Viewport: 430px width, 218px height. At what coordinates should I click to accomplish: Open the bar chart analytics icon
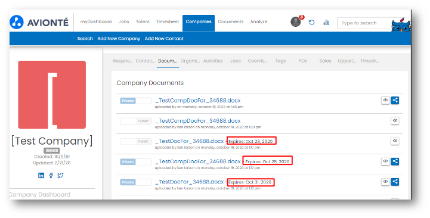(326, 22)
